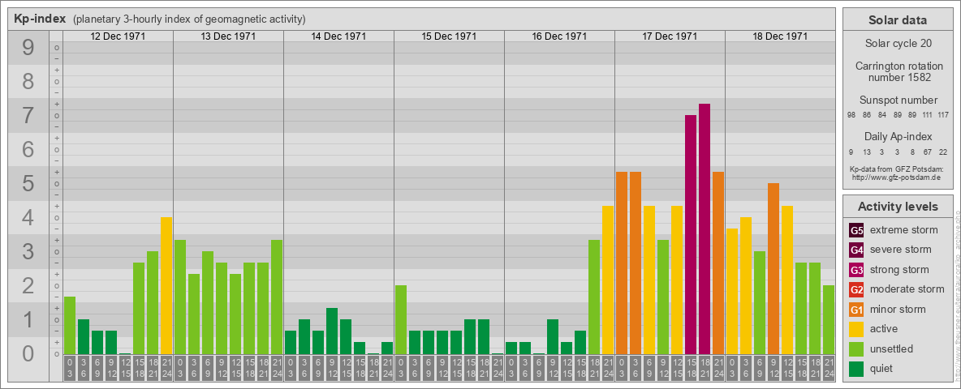Image resolution: width=961 pixels, height=389 pixels.
Task: Click the G3 strong storm legend swatch
Action: (856, 270)
